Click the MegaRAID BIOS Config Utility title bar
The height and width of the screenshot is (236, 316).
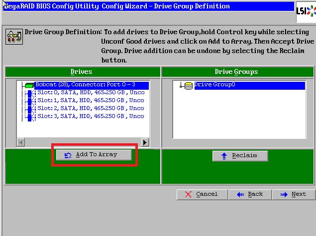(148, 6)
